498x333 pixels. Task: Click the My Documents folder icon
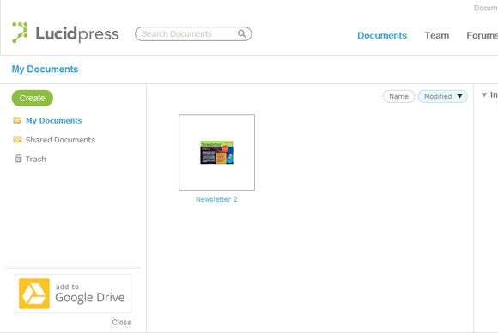tap(17, 120)
